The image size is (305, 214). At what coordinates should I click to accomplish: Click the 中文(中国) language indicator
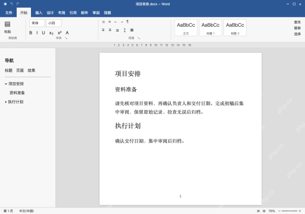26,211
